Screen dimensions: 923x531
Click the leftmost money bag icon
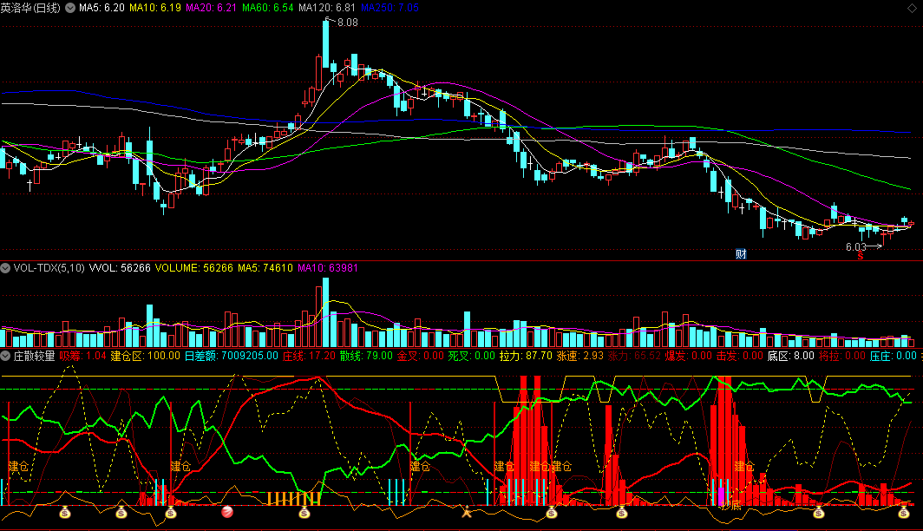tap(65, 513)
